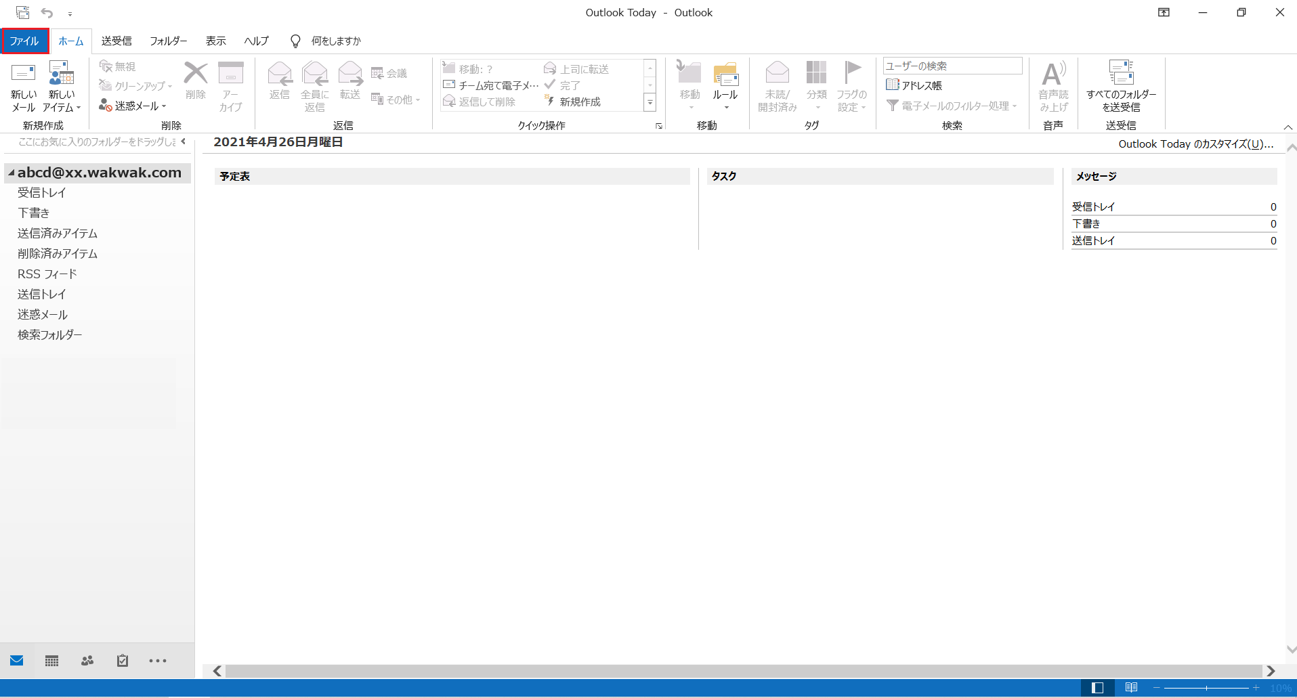
Task: Open the ribbon display options icon
Action: (1164, 12)
